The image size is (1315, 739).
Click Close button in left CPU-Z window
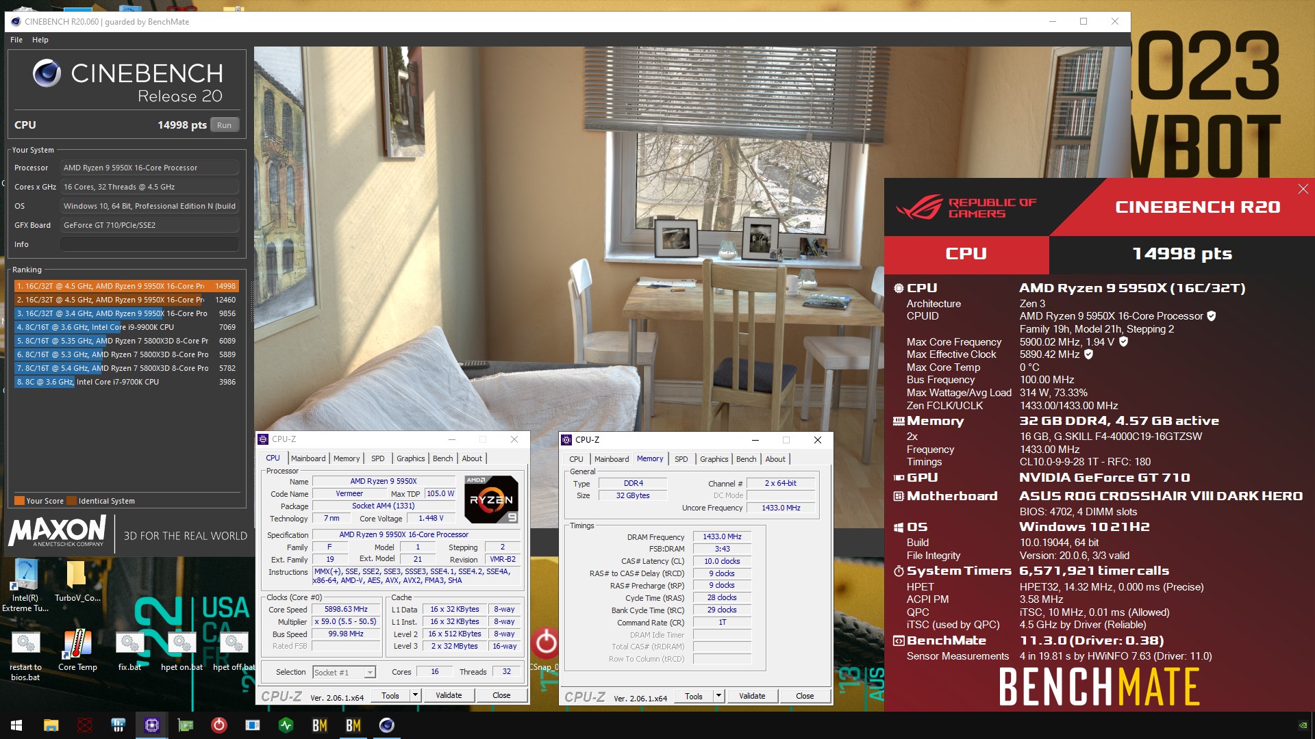tap(501, 695)
